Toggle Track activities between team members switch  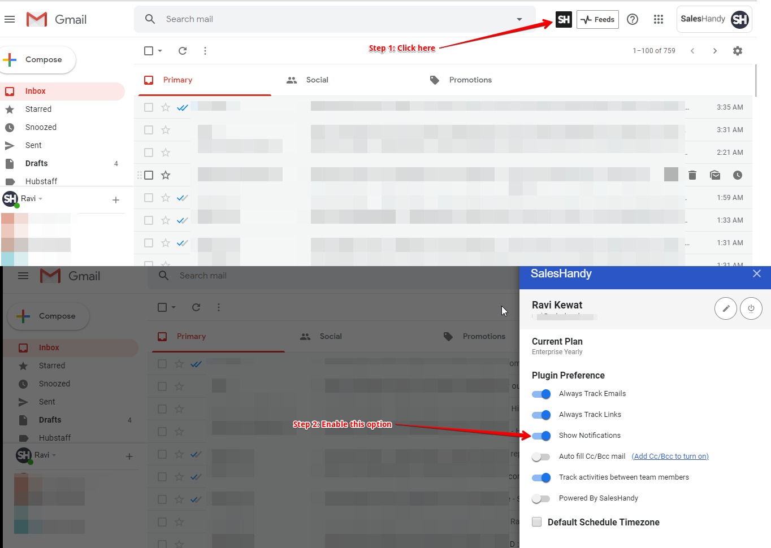(541, 477)
